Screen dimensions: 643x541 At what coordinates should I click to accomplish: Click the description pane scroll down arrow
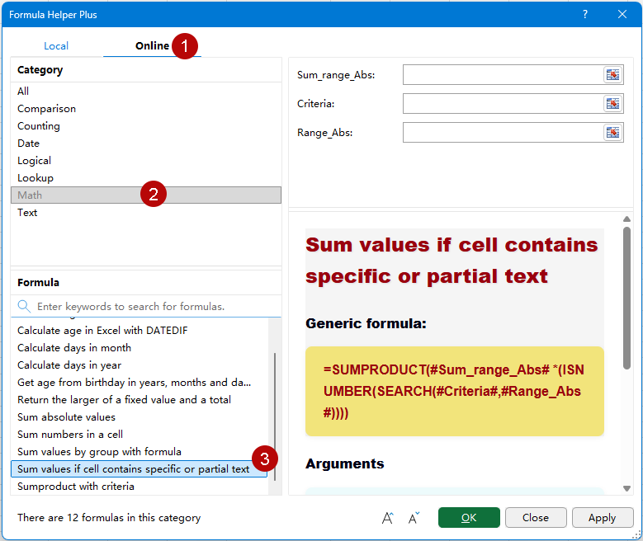tap(626, 488)
